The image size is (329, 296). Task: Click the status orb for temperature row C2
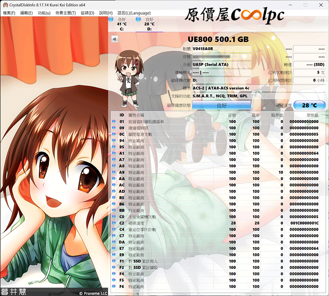[114, 223]
